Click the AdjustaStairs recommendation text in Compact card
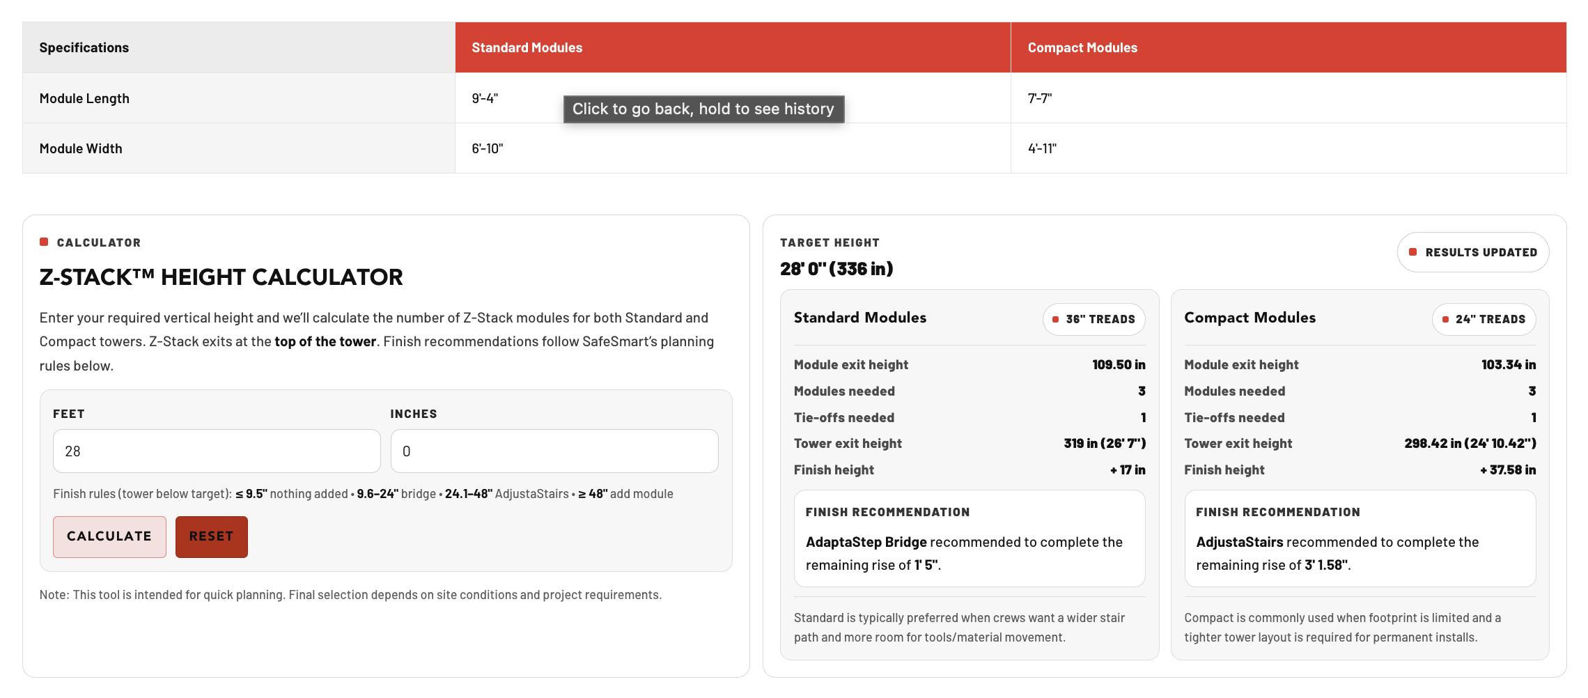1588x698 pixels. pos(1337,553)
